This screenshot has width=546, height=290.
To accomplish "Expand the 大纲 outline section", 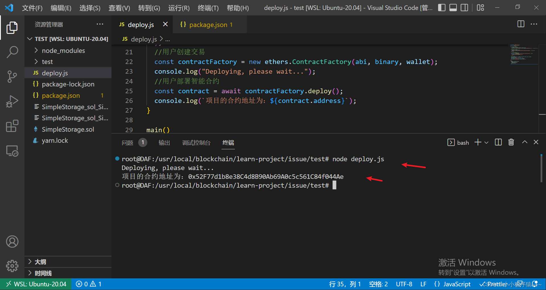I will [x=68, y=262].
